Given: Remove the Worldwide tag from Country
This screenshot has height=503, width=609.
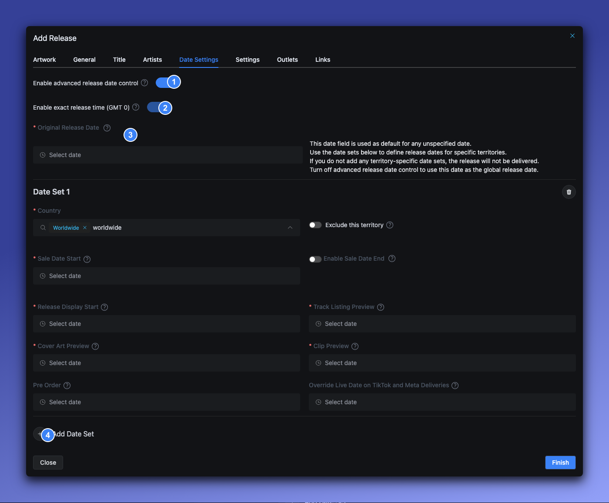Looking at the screenshot, I should point(85,228).
